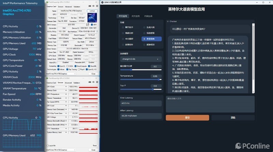This screenshot has height=152, width=273.
Task: Open the 英文应用 tab
Action: 135,16
